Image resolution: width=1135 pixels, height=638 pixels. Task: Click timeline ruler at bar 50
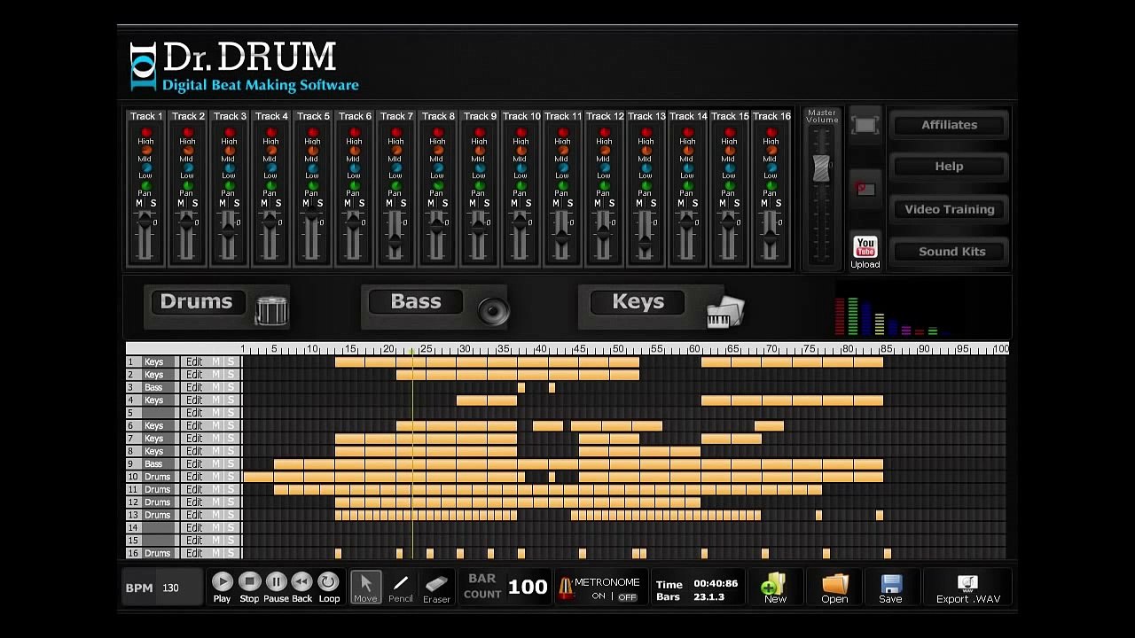click(x=618, y=349)
